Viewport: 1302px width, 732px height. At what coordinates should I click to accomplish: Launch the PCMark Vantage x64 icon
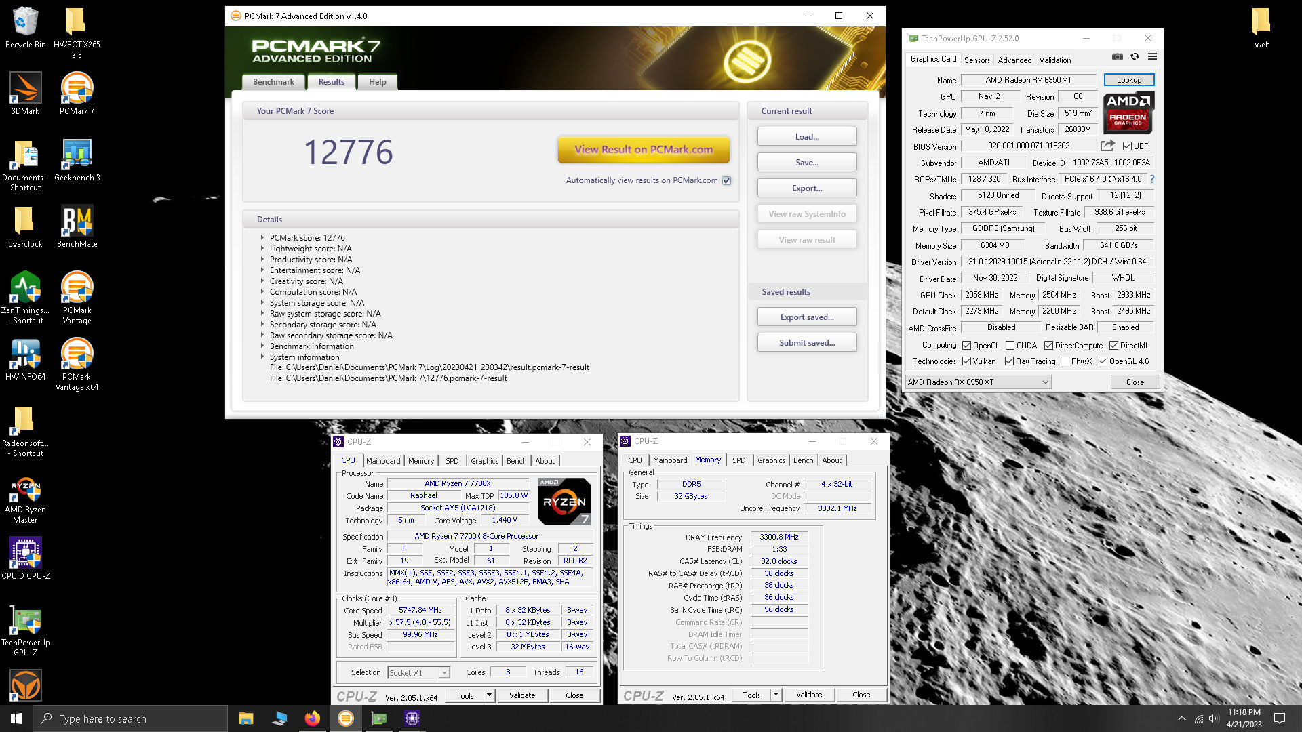coord(77,365)
